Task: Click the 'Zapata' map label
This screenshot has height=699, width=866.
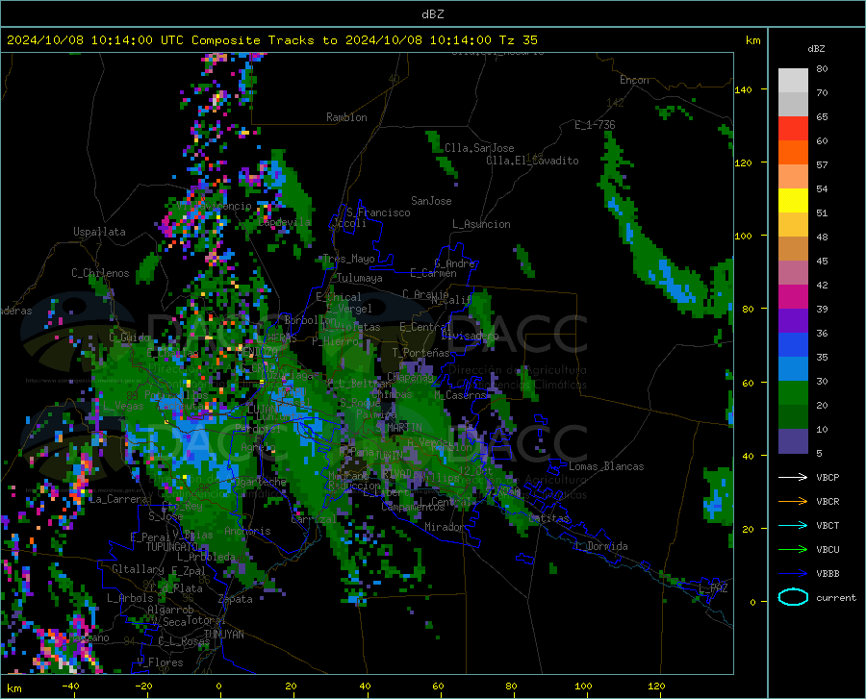Action: click(236, 599)
